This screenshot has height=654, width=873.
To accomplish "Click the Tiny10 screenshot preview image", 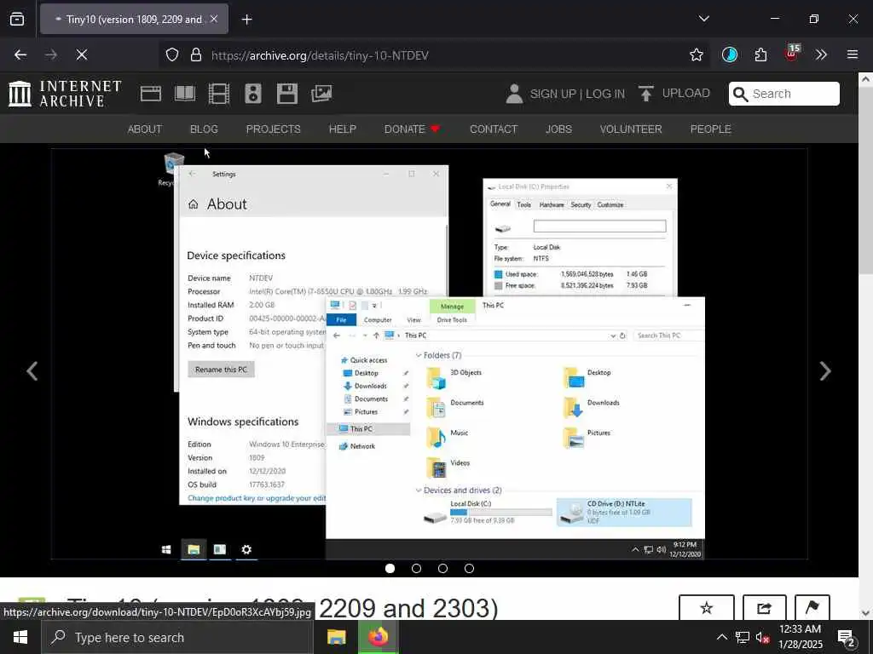I will tap(430, 353).
